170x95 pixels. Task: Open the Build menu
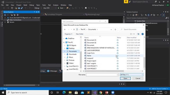pyautogui.click(x=25, y=5)
